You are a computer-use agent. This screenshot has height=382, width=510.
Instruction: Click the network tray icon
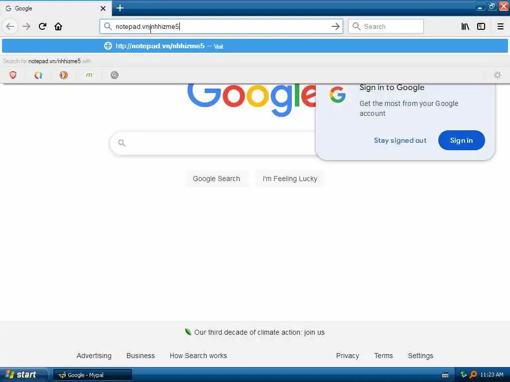464,375
